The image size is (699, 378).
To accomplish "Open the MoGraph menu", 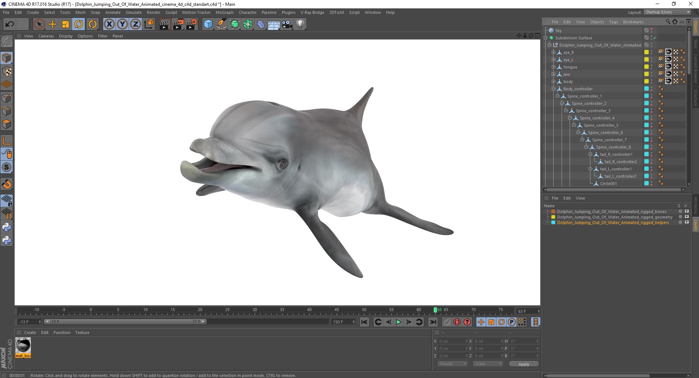I will coord(224,12).
